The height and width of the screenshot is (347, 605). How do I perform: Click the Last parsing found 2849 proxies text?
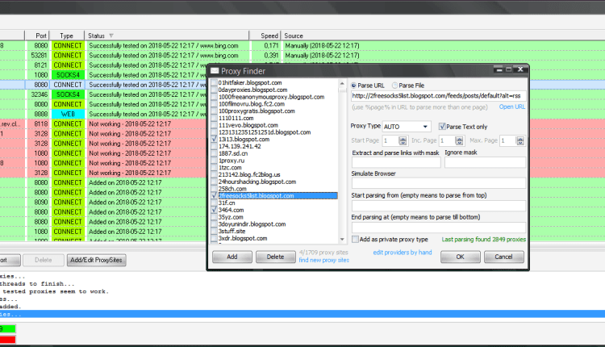pyautogui.click(x=484, y=240)
